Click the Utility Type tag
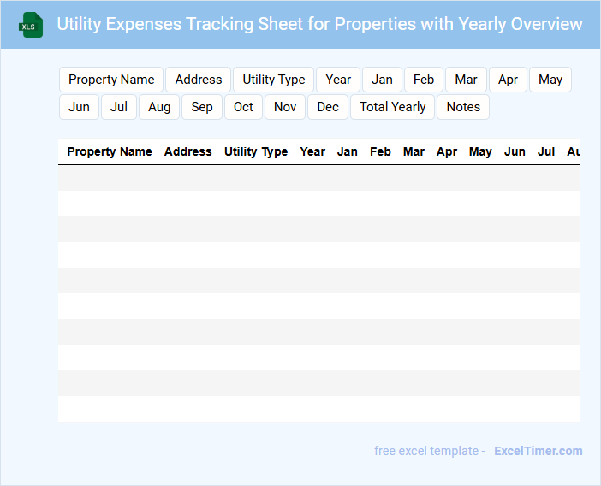The image size is (601, 486). (x=273, y=80)
